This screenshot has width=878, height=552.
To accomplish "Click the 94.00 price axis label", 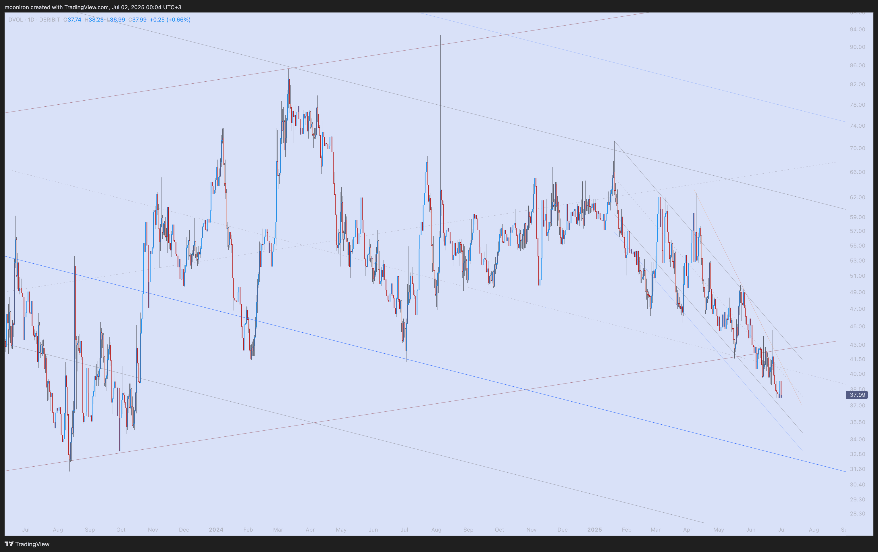I will (857, 30).
